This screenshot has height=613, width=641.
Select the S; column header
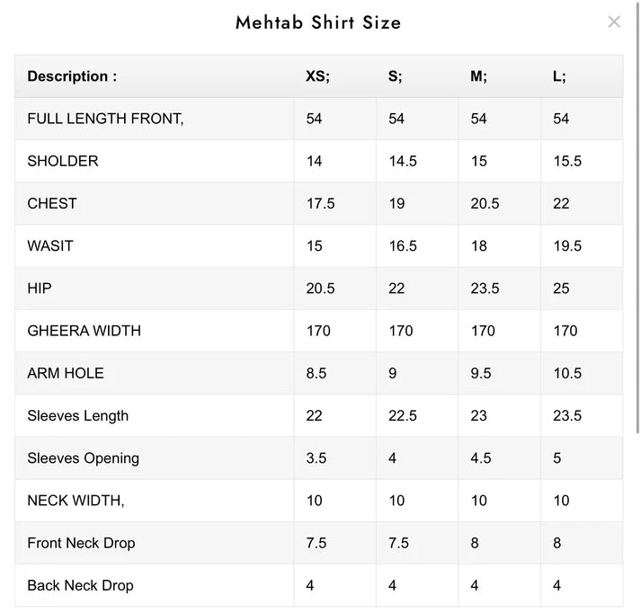pyautogui.click(x=395, y=76)
